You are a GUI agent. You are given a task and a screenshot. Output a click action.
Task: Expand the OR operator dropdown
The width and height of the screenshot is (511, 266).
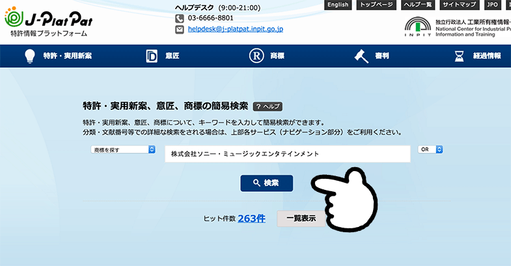(430, 150)
